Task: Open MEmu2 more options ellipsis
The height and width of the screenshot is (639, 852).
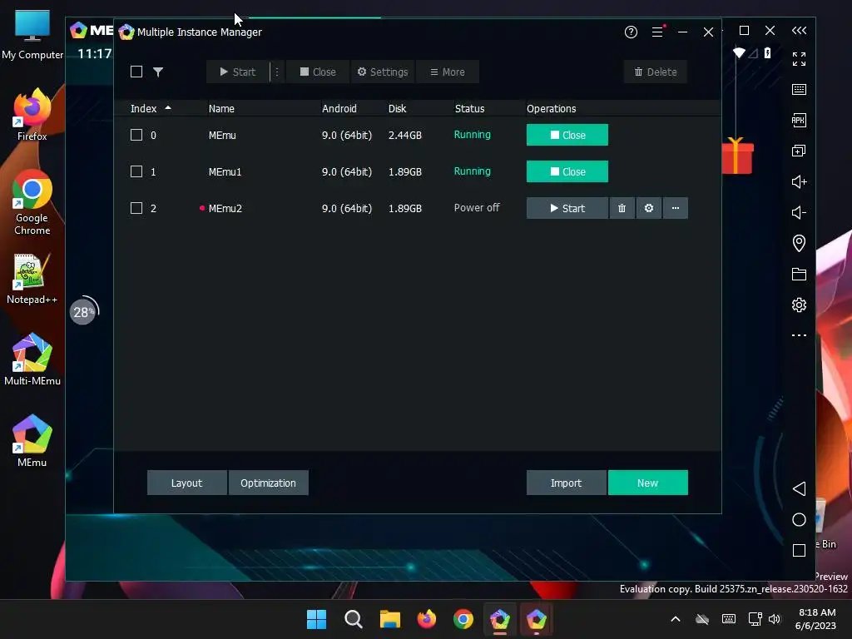Action: tap(676, 208)
